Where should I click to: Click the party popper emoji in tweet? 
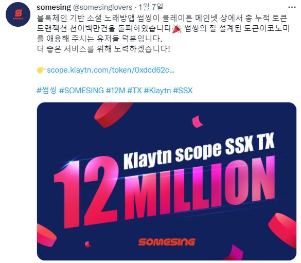(176, 29)
